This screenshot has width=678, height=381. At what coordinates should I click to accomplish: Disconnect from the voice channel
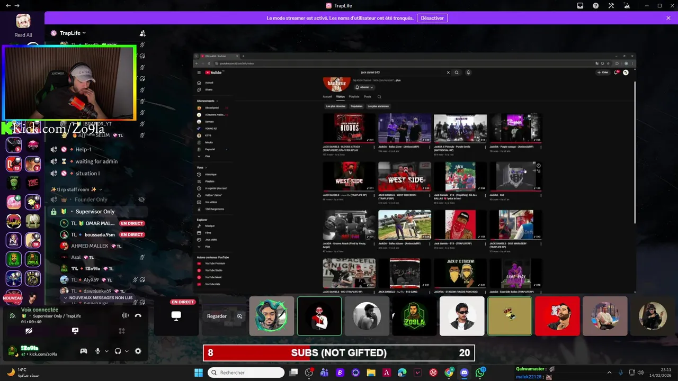point(138,315)
